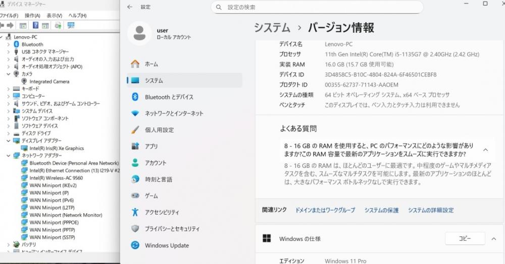The width and height of the screenshot is (505, 264).
Task: Click Device Manager forward arrow toolbar icon
Action: click(x=10, y=25)
